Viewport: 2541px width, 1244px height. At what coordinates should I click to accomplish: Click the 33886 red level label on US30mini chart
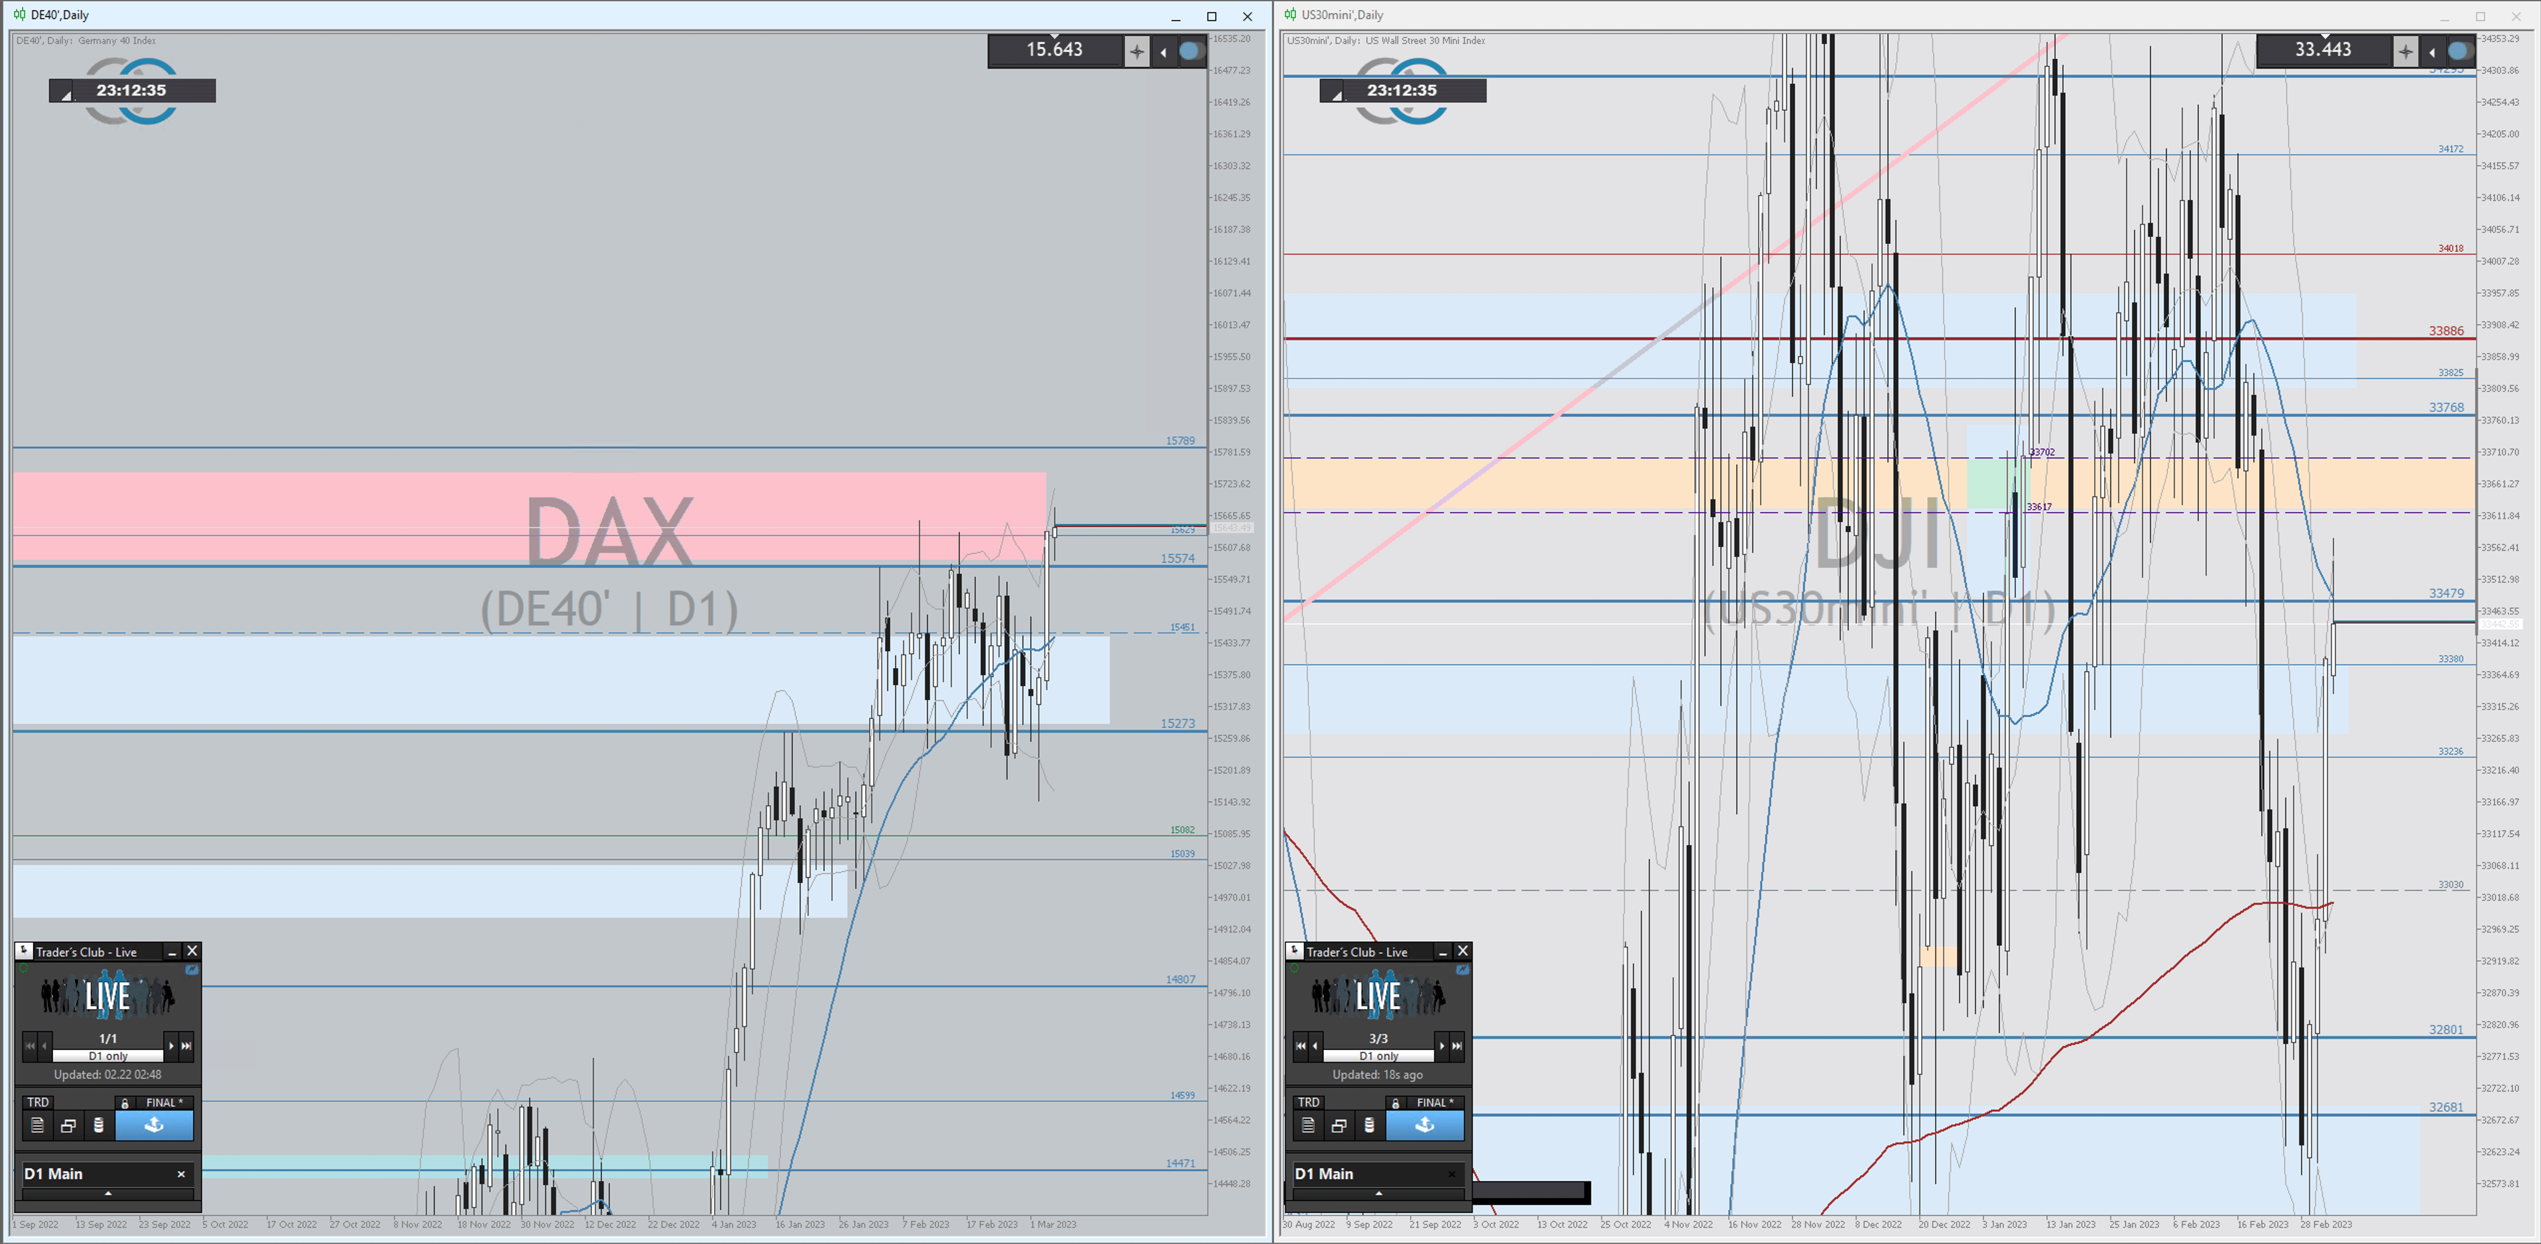point(2446,332)
